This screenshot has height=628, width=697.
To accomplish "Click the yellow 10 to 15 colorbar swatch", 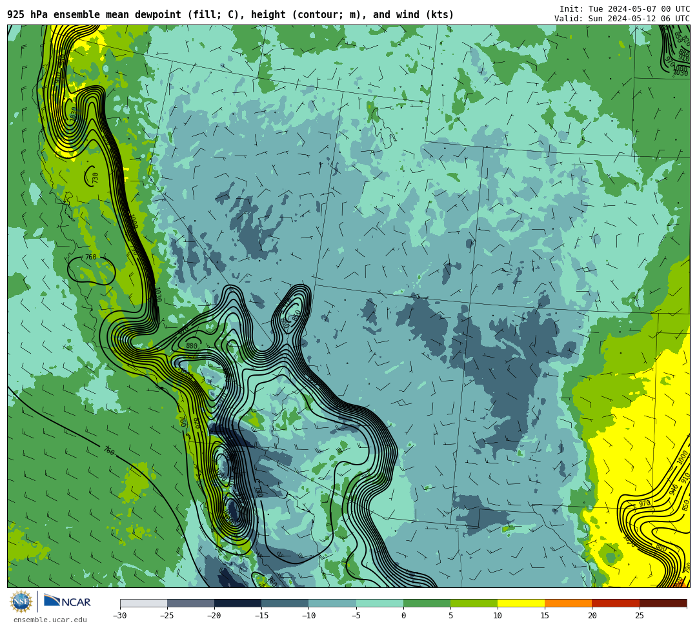I will click(x=521, y=603).
